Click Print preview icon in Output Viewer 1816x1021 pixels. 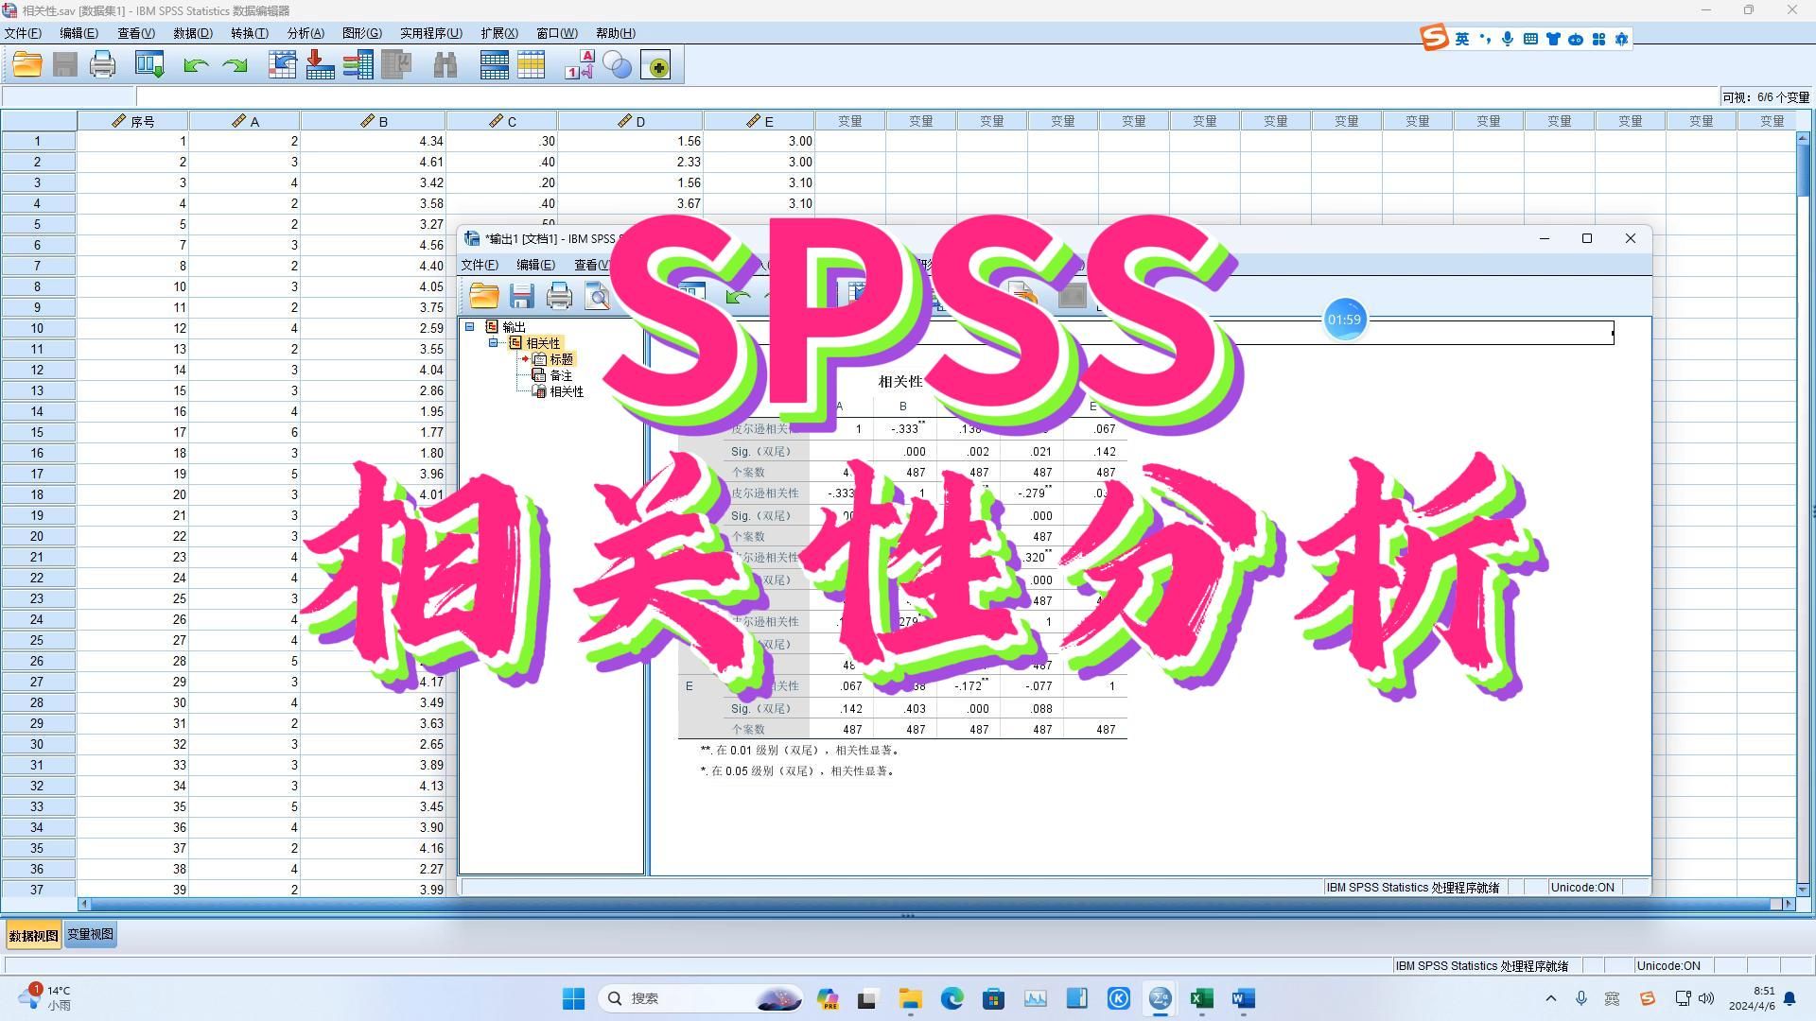[597, 296]
